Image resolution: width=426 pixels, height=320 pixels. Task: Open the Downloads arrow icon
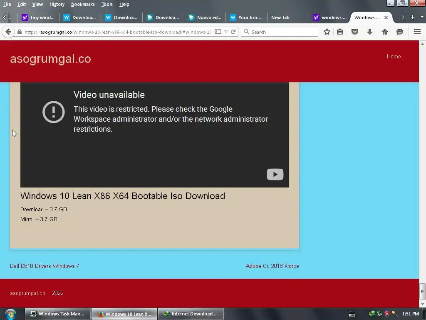point(370,32)
